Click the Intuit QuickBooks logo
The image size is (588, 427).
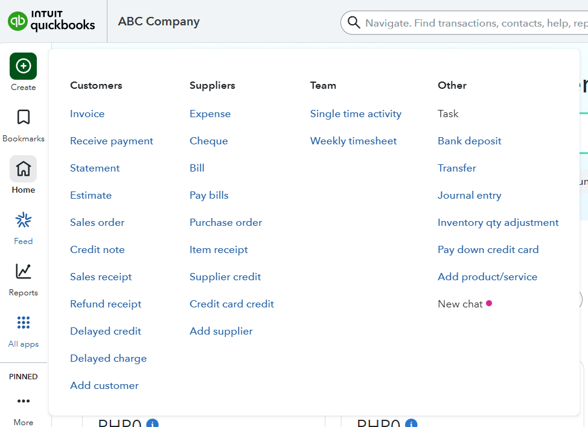(x=51, y=21)
